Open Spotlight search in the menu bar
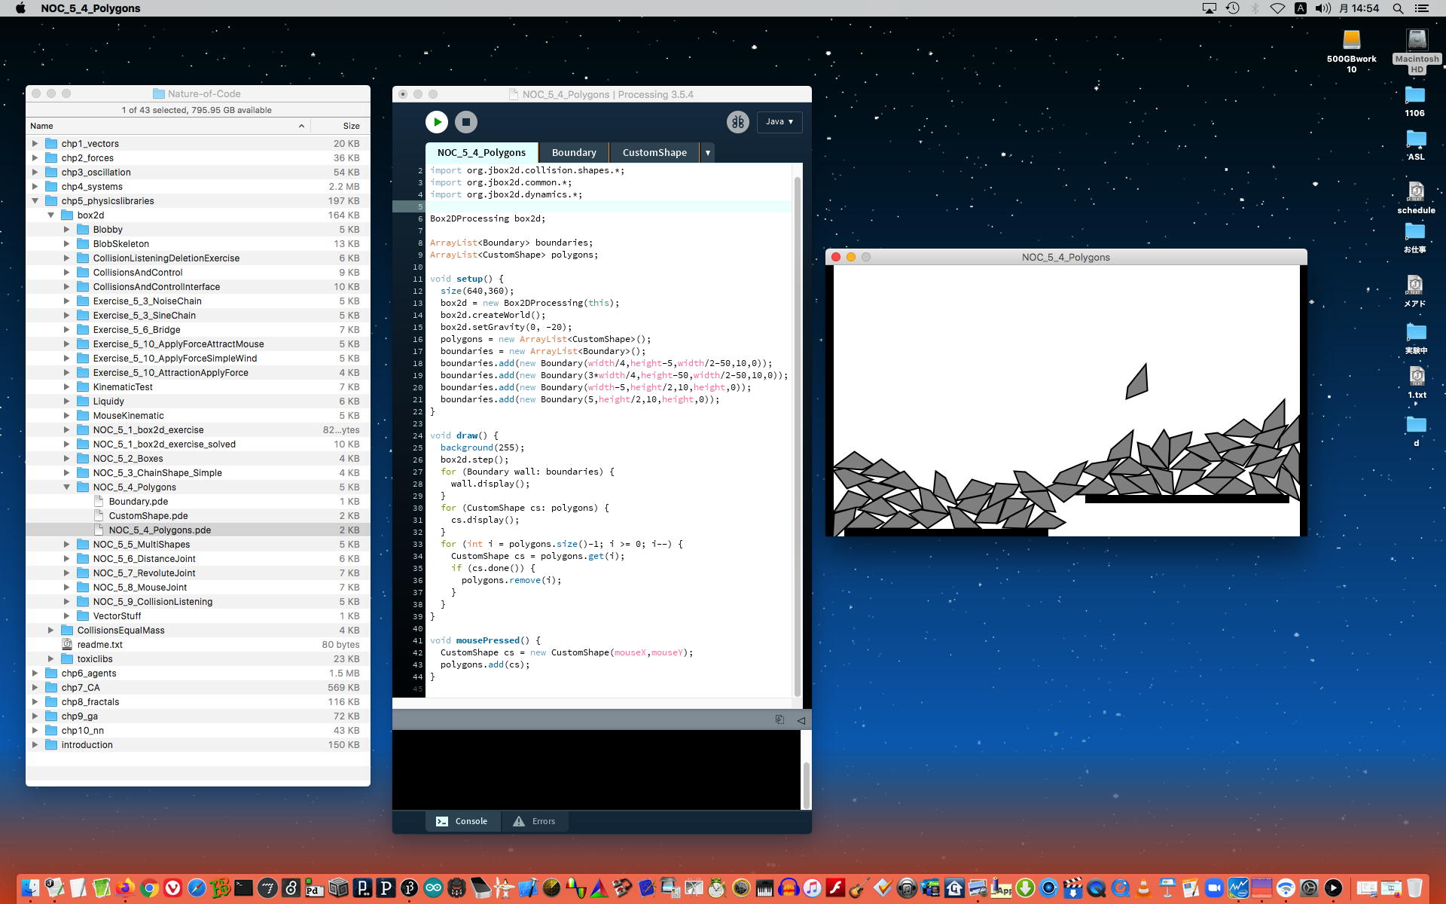 click(x=1398, y=8)
